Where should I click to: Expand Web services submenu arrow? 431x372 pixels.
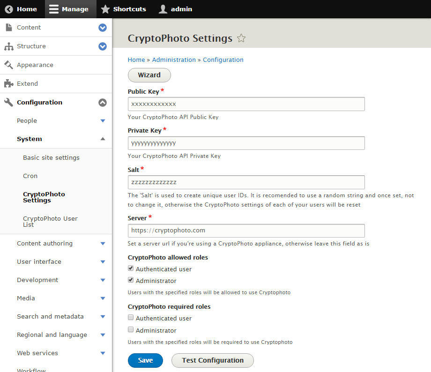coord(103,353)
